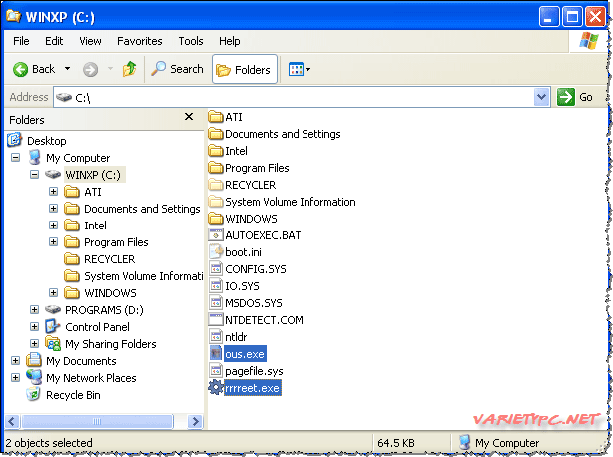Select the rrrreet.exe gear icon
The height and width of the screenshot is (457, 613).
tap(216, 388)
